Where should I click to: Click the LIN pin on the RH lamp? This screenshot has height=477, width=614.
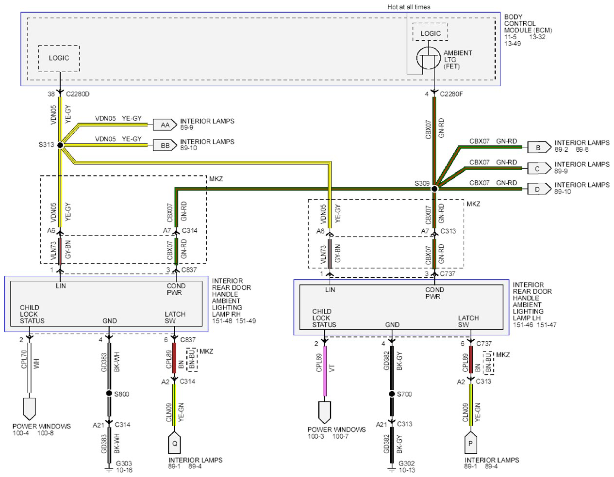point(61,286)
